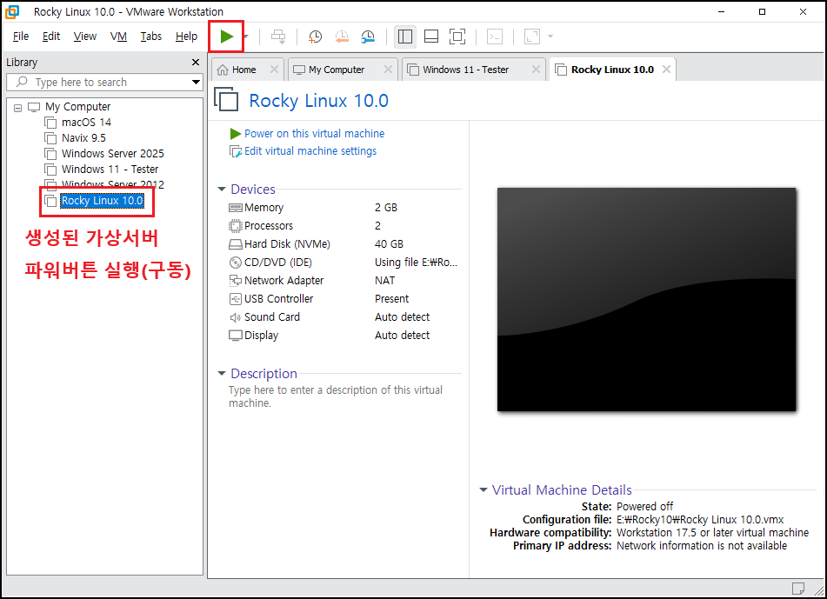Click the virtual machine preview thumbnail
Viewport: 827px width, 599px height.
647,299
